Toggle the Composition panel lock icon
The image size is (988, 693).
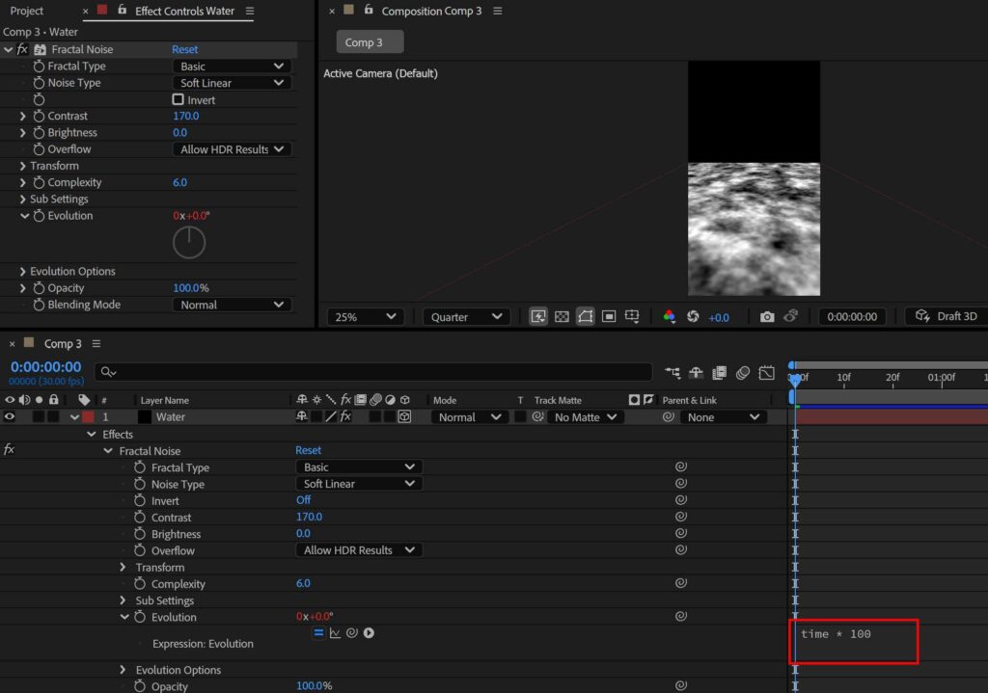tap(369, 10)
